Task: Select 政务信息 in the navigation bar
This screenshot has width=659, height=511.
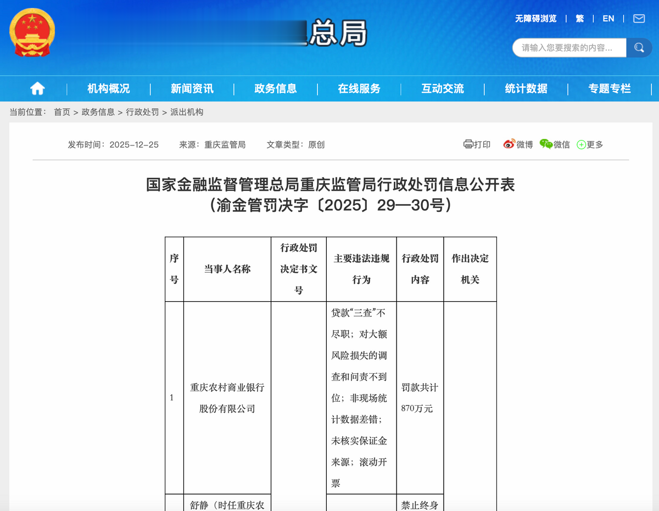Action: (x=276, y=88)
